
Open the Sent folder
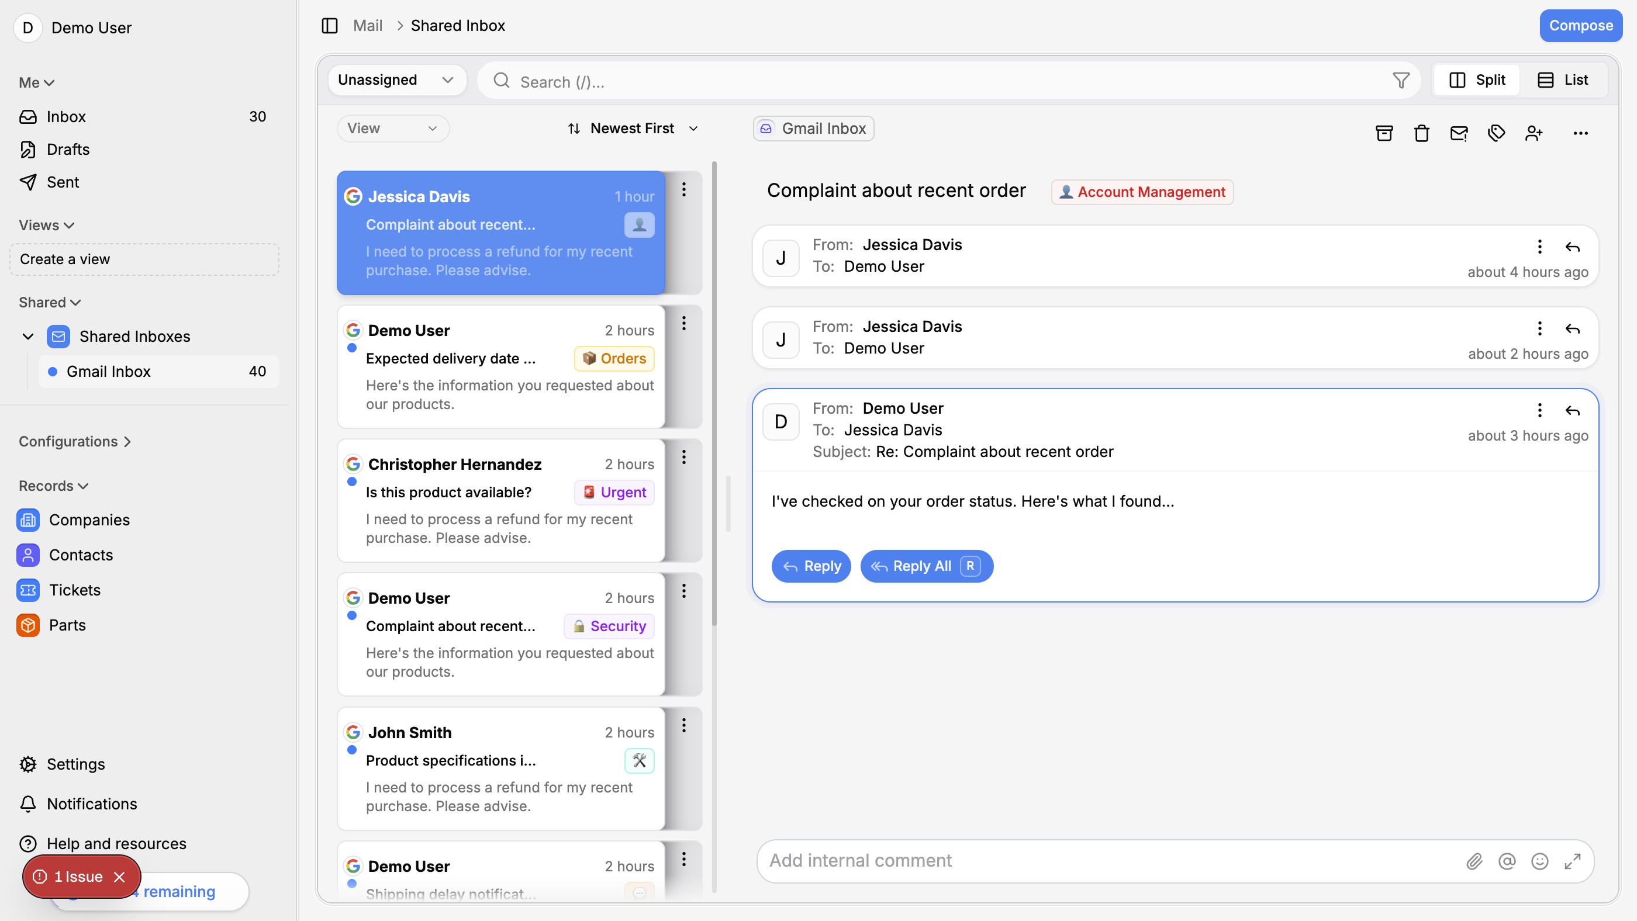(144, 182)
